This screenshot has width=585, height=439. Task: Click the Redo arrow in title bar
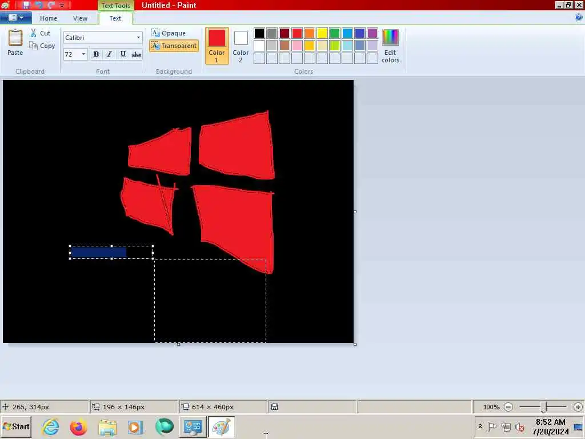coord(51,5)
